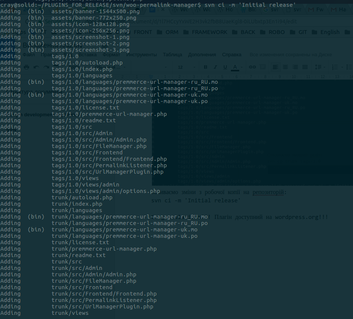
Task: Undo last edit in Google Docs toolbar
Action: pos(36,67)
